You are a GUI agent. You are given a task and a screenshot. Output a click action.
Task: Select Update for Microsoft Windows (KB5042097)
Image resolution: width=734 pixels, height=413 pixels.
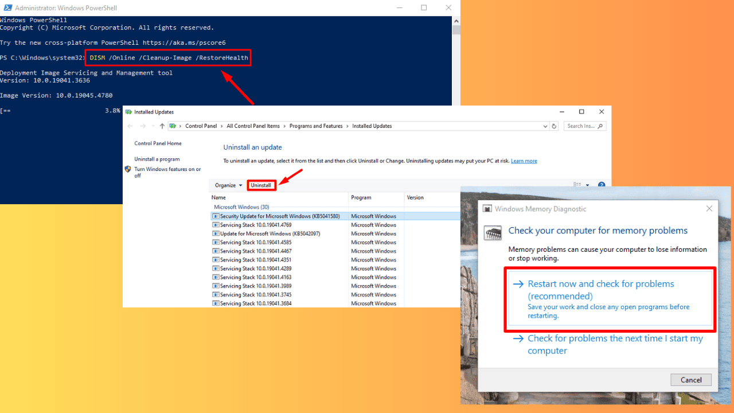335,233
